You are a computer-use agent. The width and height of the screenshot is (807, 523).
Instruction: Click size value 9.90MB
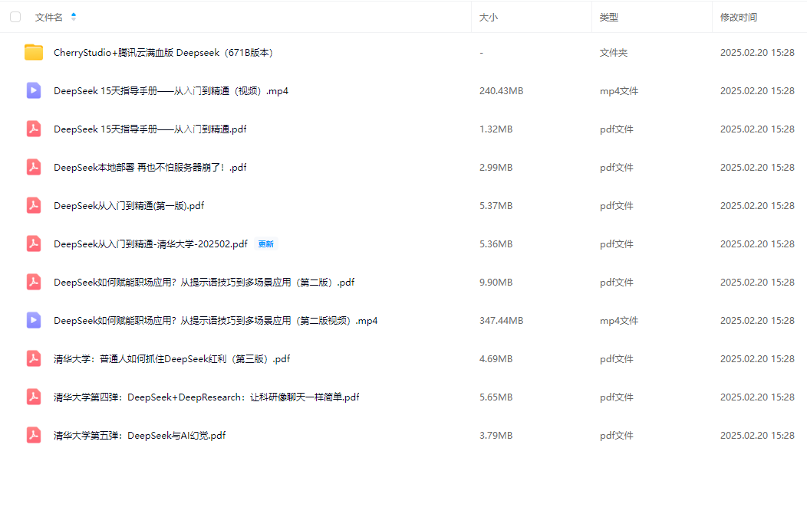coord(496,282)
